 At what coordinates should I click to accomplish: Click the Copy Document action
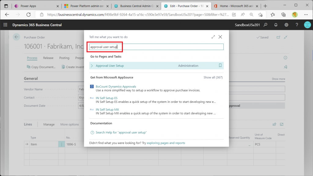pos(41,67)
